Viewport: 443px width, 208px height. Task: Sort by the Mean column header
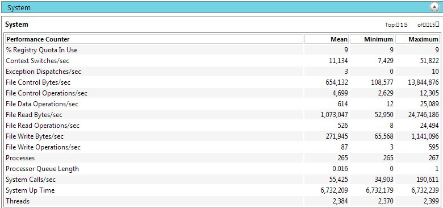(327, 39)
